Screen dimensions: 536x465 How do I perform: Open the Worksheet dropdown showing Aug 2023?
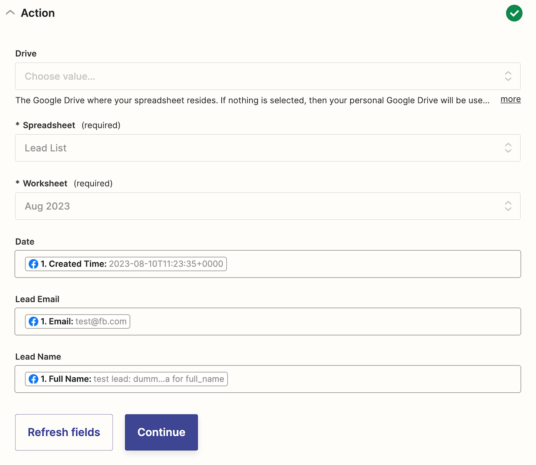coord(260,206)
